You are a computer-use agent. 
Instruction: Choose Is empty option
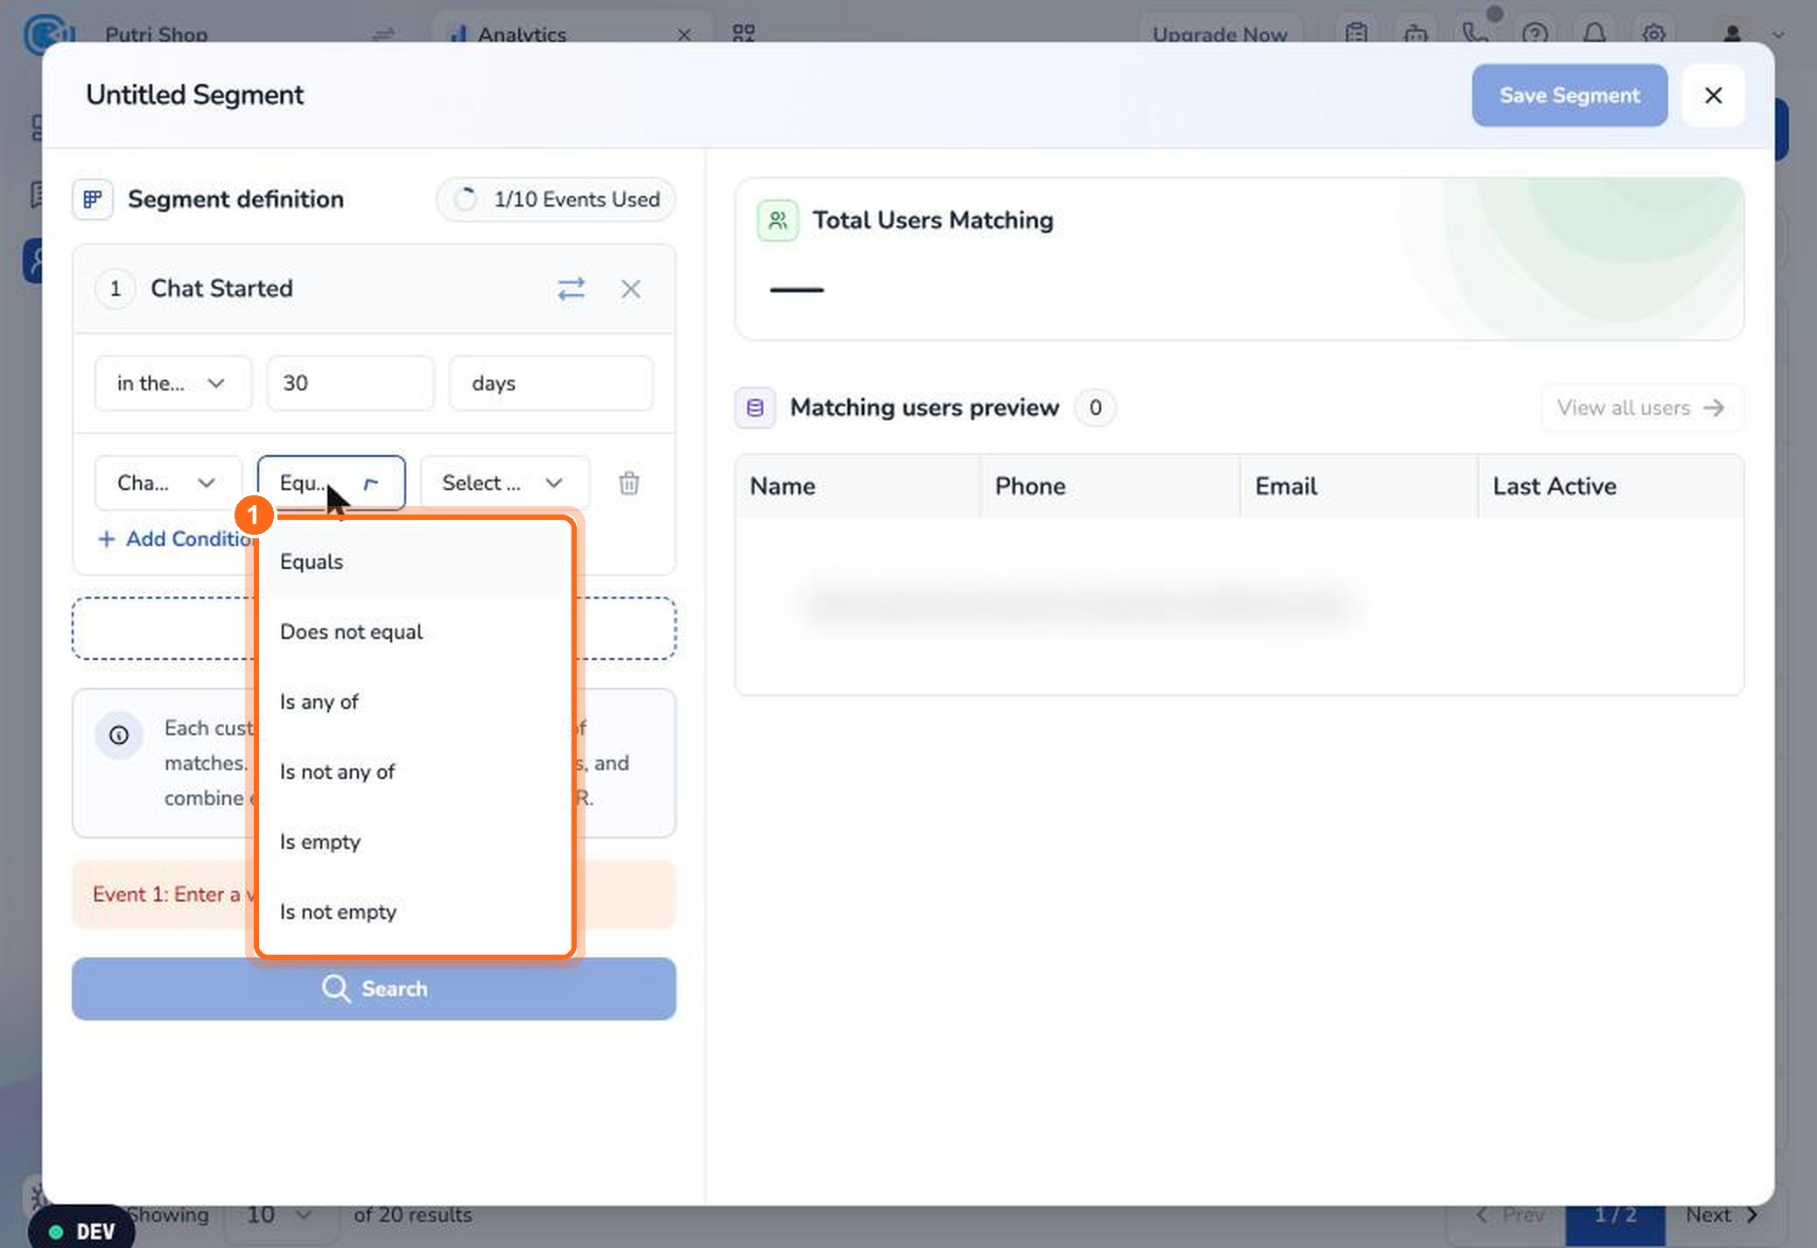point(415,842)
